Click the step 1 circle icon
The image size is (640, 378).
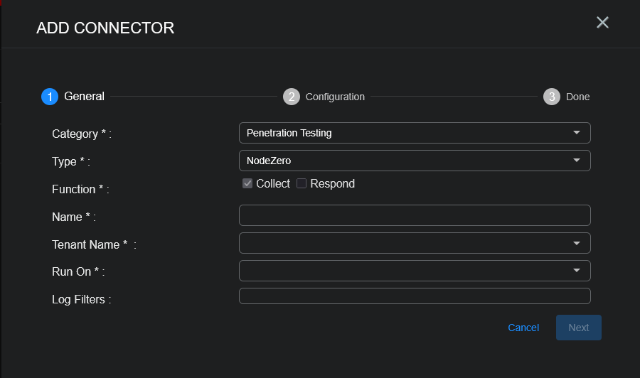[x=50, y=97]
